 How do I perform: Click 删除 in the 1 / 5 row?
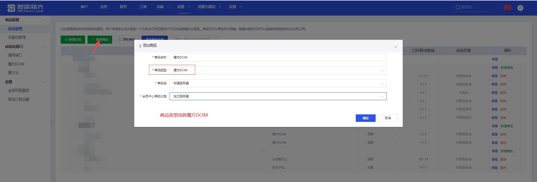pos(503,143)
